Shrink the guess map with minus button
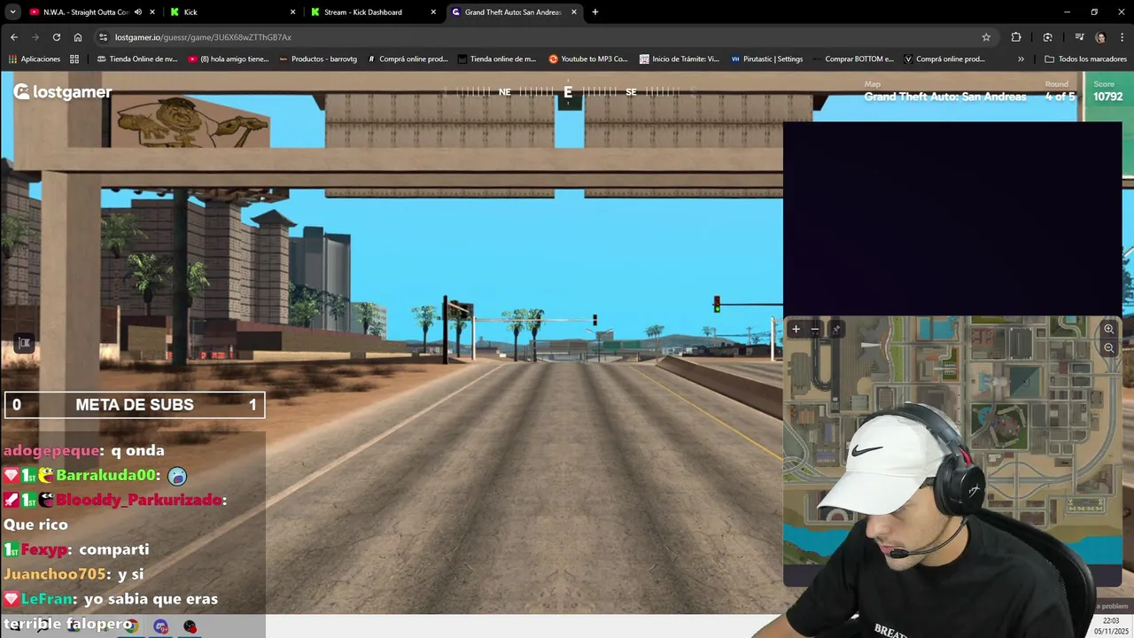The image size is (1134, 638). [815, 329]
